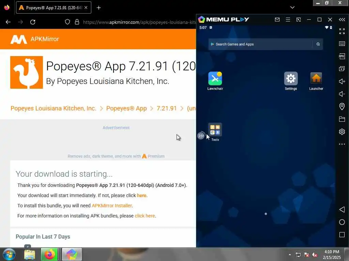Tap the Android recents square button
Image resolution: width=349 pixels, height=261 pixels.
[x=342, y=235]
